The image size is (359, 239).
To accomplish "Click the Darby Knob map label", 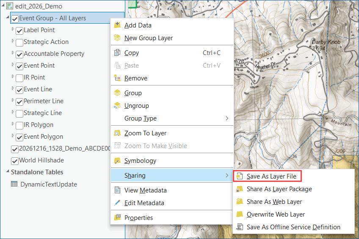I will click(326, 42).
